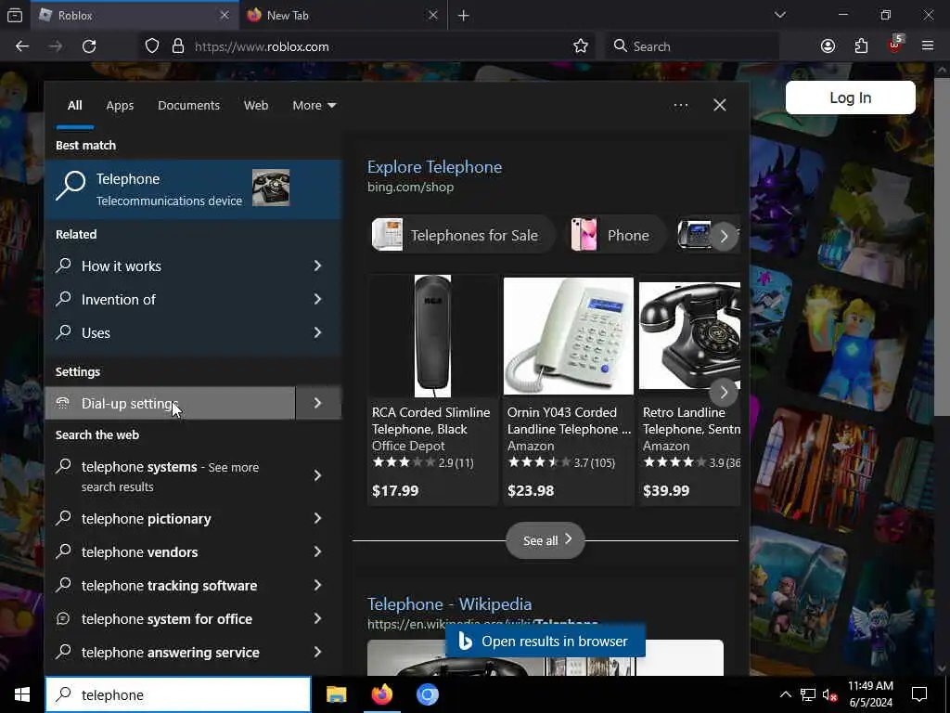Screen dimensions: 950x713
Task: Select the Documents search tab
Action: [189, 106]
